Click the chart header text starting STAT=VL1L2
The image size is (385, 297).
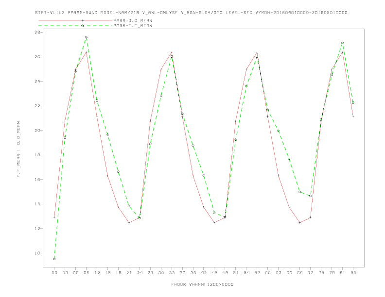(191, 13)
